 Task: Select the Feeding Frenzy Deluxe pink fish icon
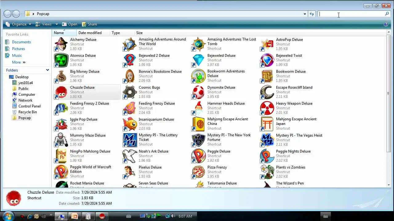[130, 108]
